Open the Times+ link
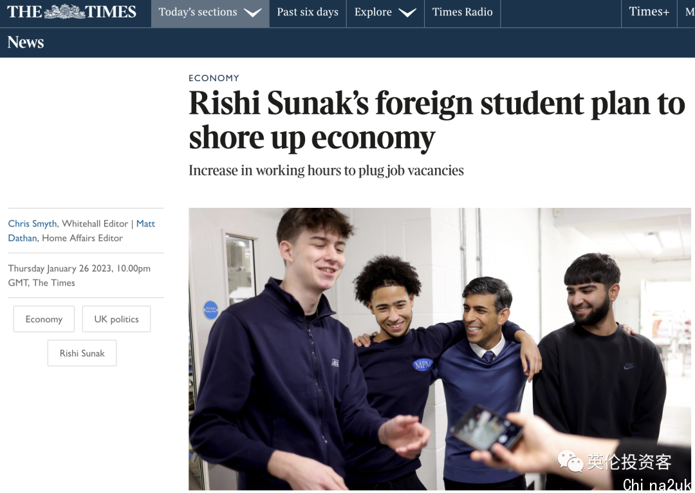This screenshot has height=493, width=695. [649, 14]
